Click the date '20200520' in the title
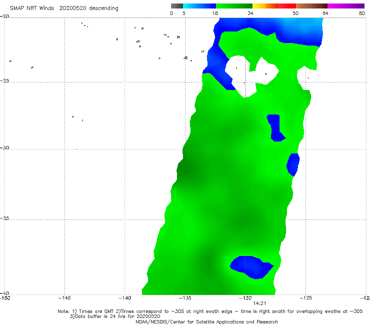The width and height of the screenshot is (370, 325). click(72, 8)
